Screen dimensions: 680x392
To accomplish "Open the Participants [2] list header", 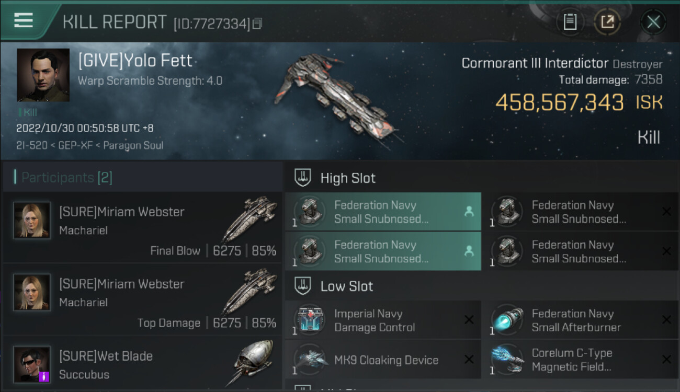I will coord(66,178).
